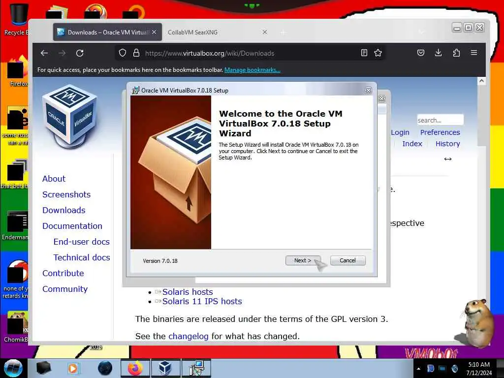Screen dimensions: 504x378
Task: Open the Index link
Action: click(412, 144)
